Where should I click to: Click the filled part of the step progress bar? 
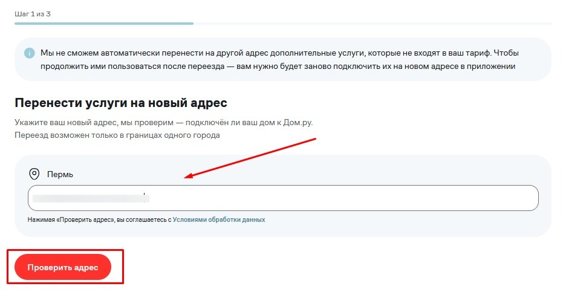pos(103,24)
